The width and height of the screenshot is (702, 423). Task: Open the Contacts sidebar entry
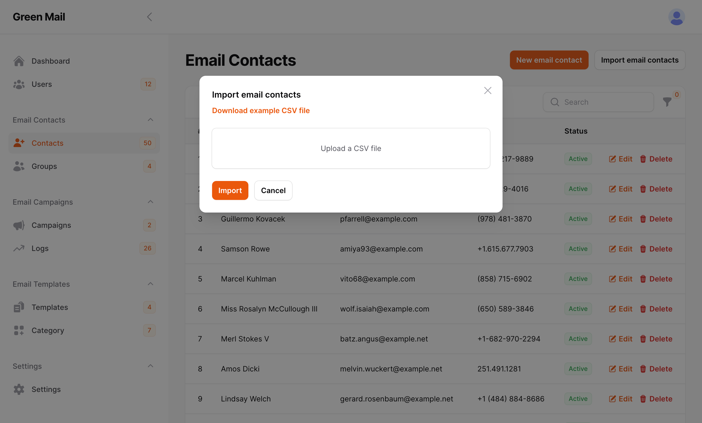tap(47, 143)
